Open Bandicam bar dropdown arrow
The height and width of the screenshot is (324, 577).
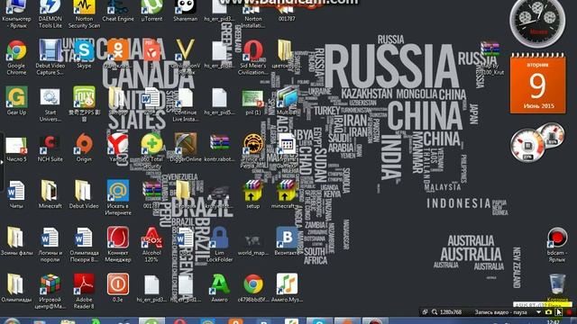(538, 312)
